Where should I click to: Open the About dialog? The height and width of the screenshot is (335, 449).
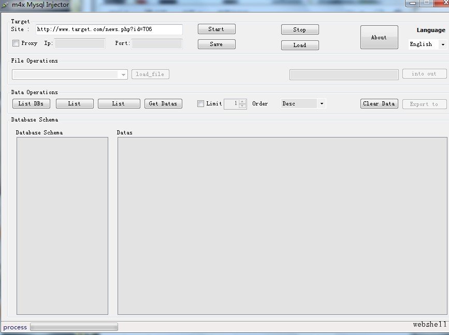(x=379, y=37)
